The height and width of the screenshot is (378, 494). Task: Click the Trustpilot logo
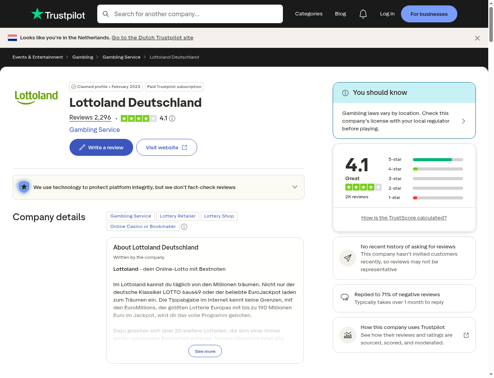[x=58, y=14]
